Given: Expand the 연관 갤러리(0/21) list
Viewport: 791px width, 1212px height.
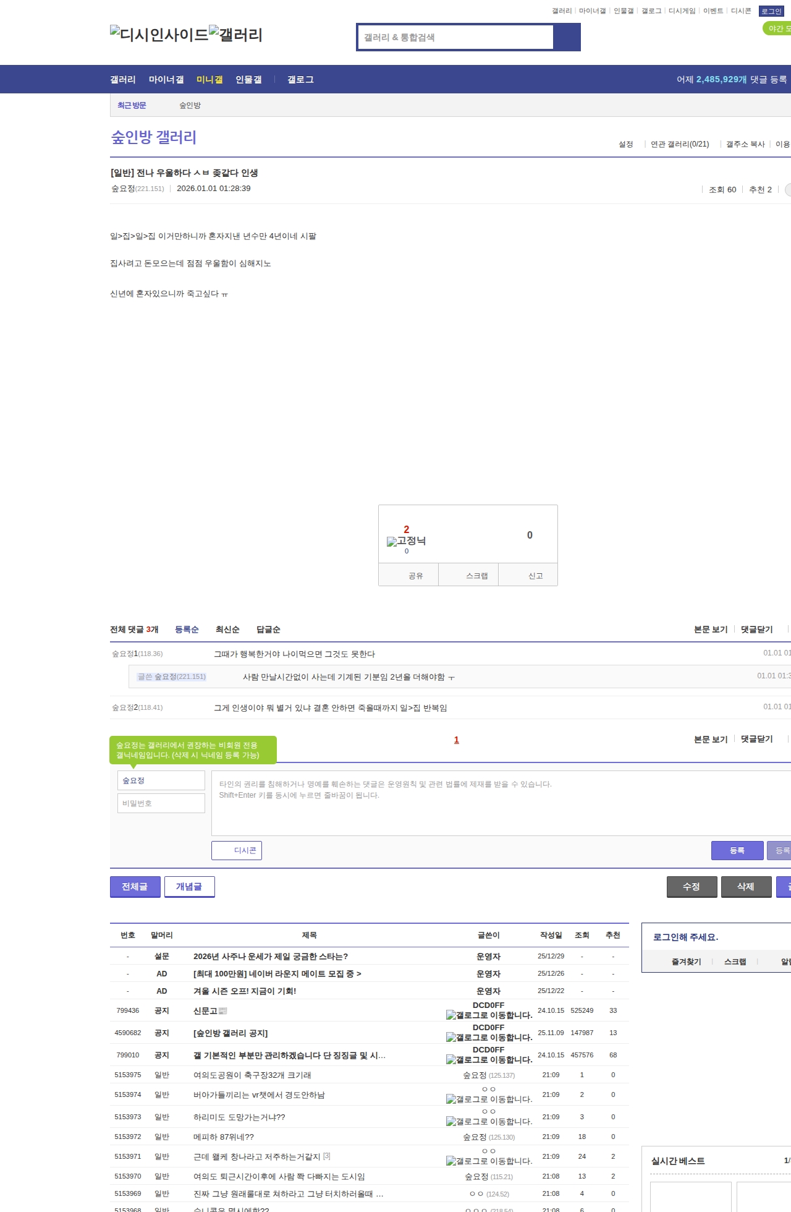Looking at the screenshot, I should [679, 144].
